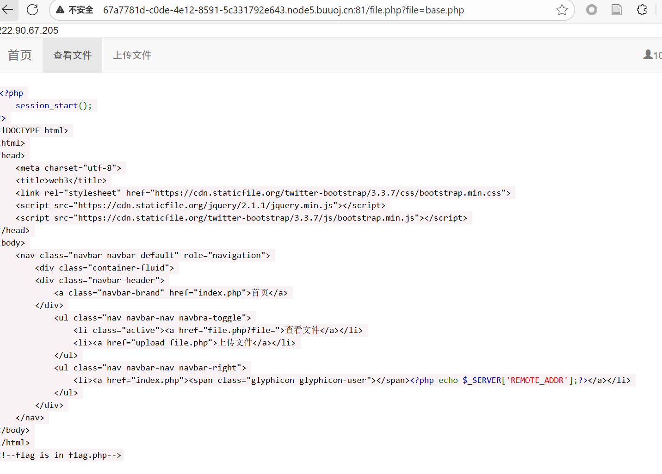Click the ul navbra-toggle code line

coord(153,318)
